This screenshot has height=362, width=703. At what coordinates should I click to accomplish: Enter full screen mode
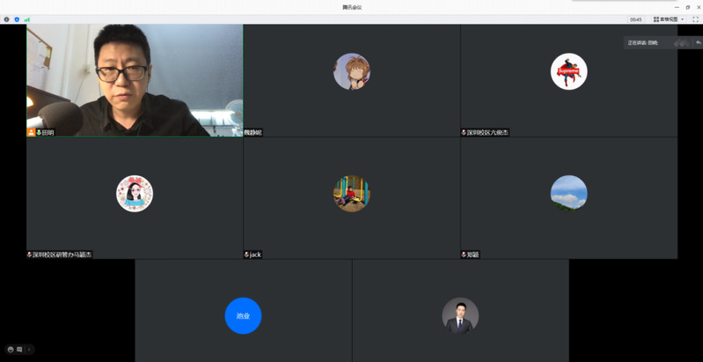pos(695,19)
